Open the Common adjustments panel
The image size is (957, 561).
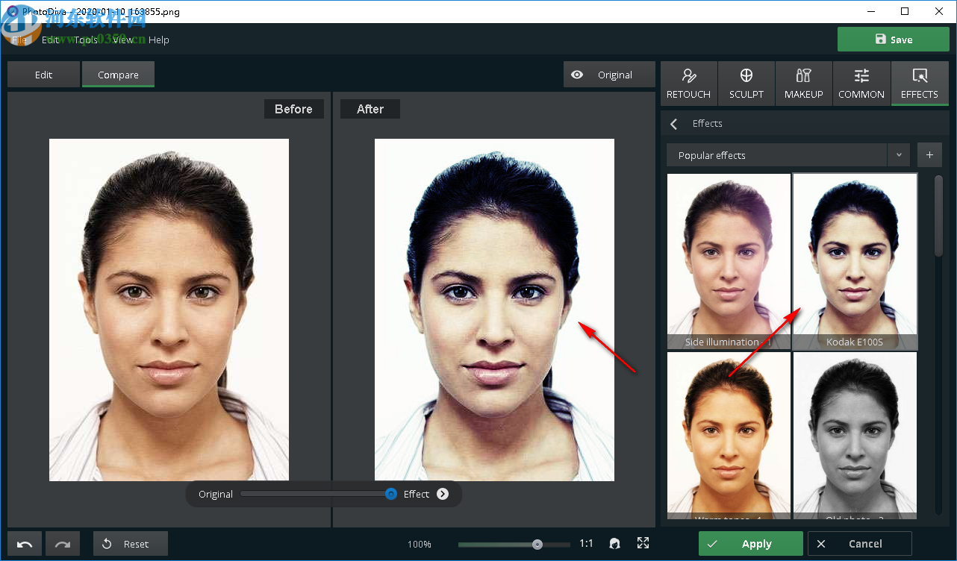coord(861,84)
